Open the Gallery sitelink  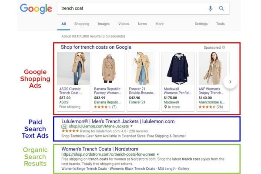click(x=184, y=169)
